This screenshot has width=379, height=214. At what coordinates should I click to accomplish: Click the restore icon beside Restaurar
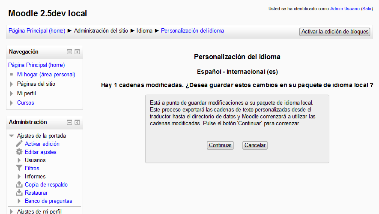click(x=19, y=193)
